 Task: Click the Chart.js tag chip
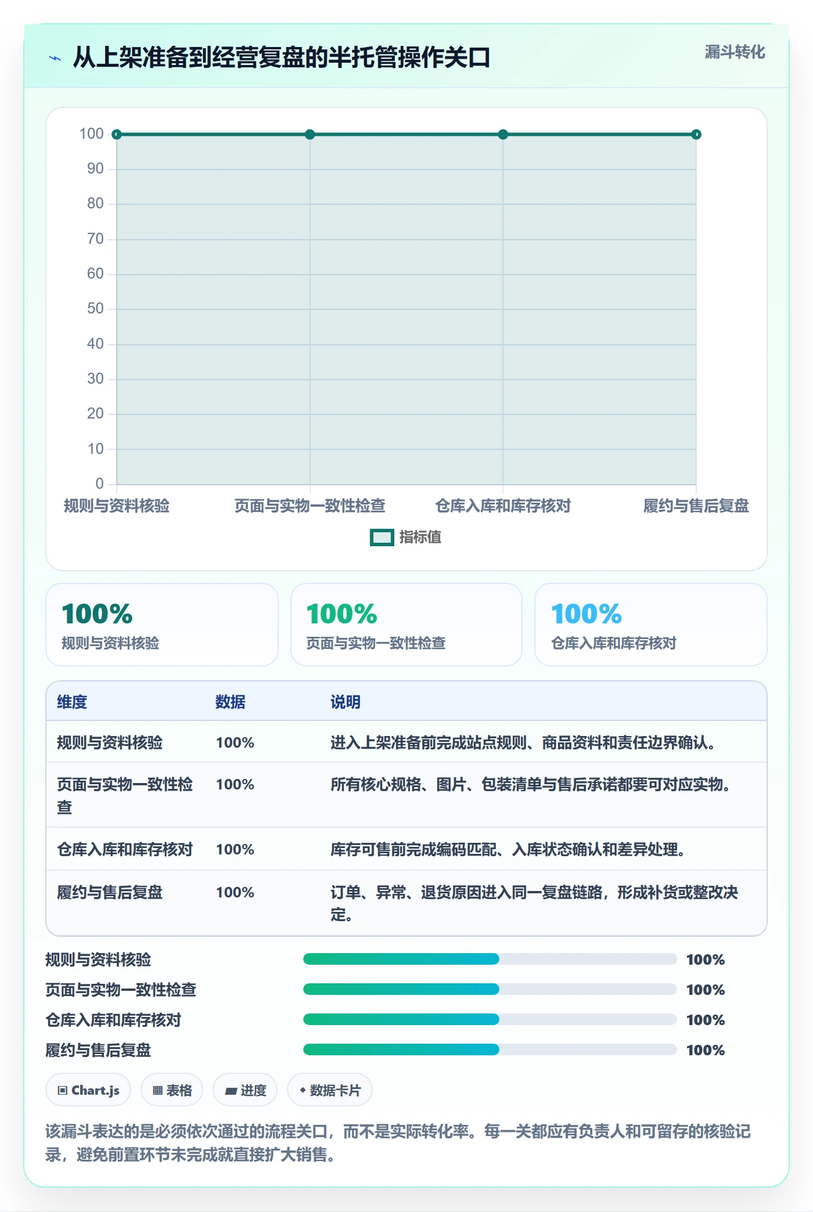88,1090
